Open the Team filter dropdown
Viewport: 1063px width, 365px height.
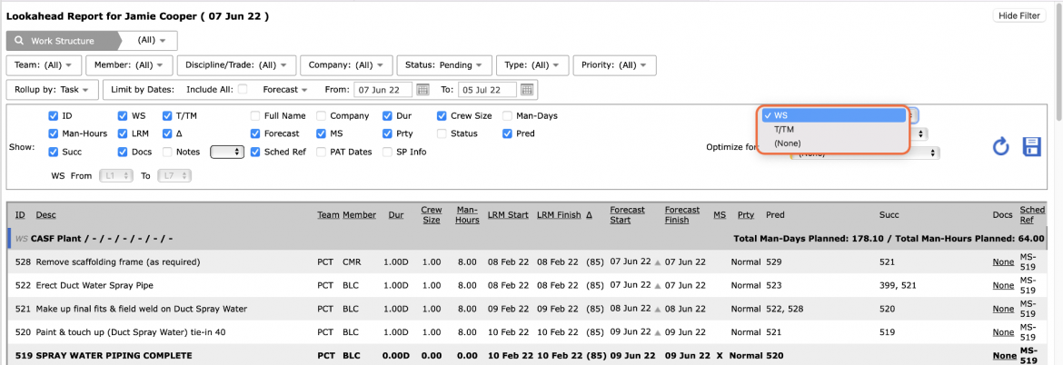(45, 65)
